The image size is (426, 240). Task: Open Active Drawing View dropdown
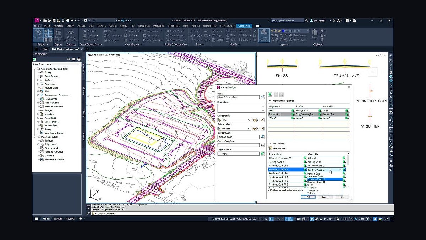pyautogui.click(x=57, y=64)
